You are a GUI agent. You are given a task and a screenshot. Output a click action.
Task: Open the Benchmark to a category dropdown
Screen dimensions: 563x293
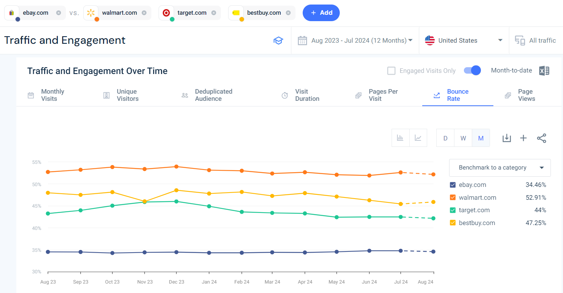(500, 168)
